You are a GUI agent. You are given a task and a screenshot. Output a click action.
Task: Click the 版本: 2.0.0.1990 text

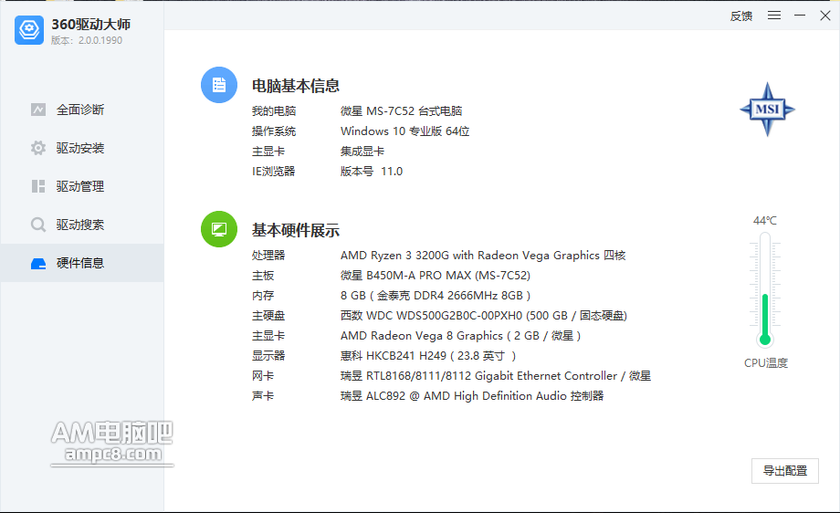tap(87, 41)
